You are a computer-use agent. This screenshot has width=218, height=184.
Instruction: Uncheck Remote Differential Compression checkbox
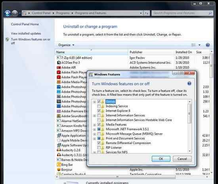click(99, 143)
